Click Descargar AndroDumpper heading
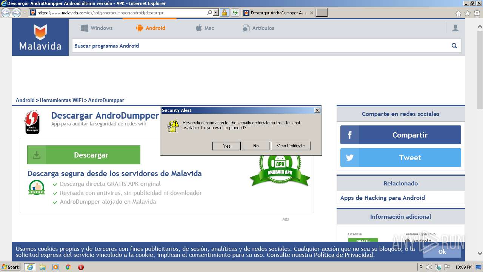483x272 pixels. coord(105,115)
